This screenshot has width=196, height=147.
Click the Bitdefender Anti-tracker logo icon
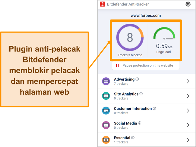103,4
